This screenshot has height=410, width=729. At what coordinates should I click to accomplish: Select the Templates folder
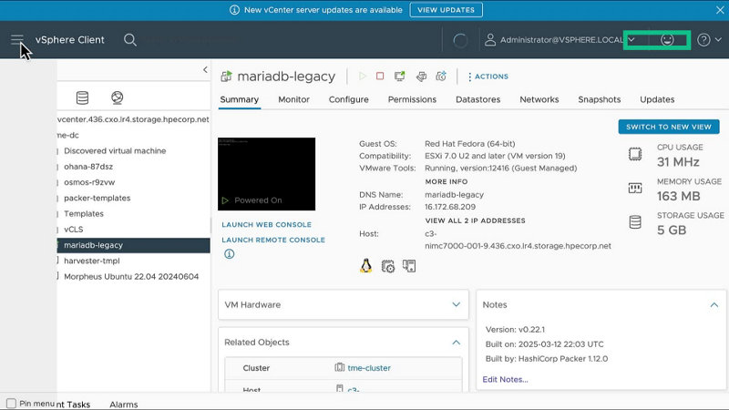click(x=84, y=214)
